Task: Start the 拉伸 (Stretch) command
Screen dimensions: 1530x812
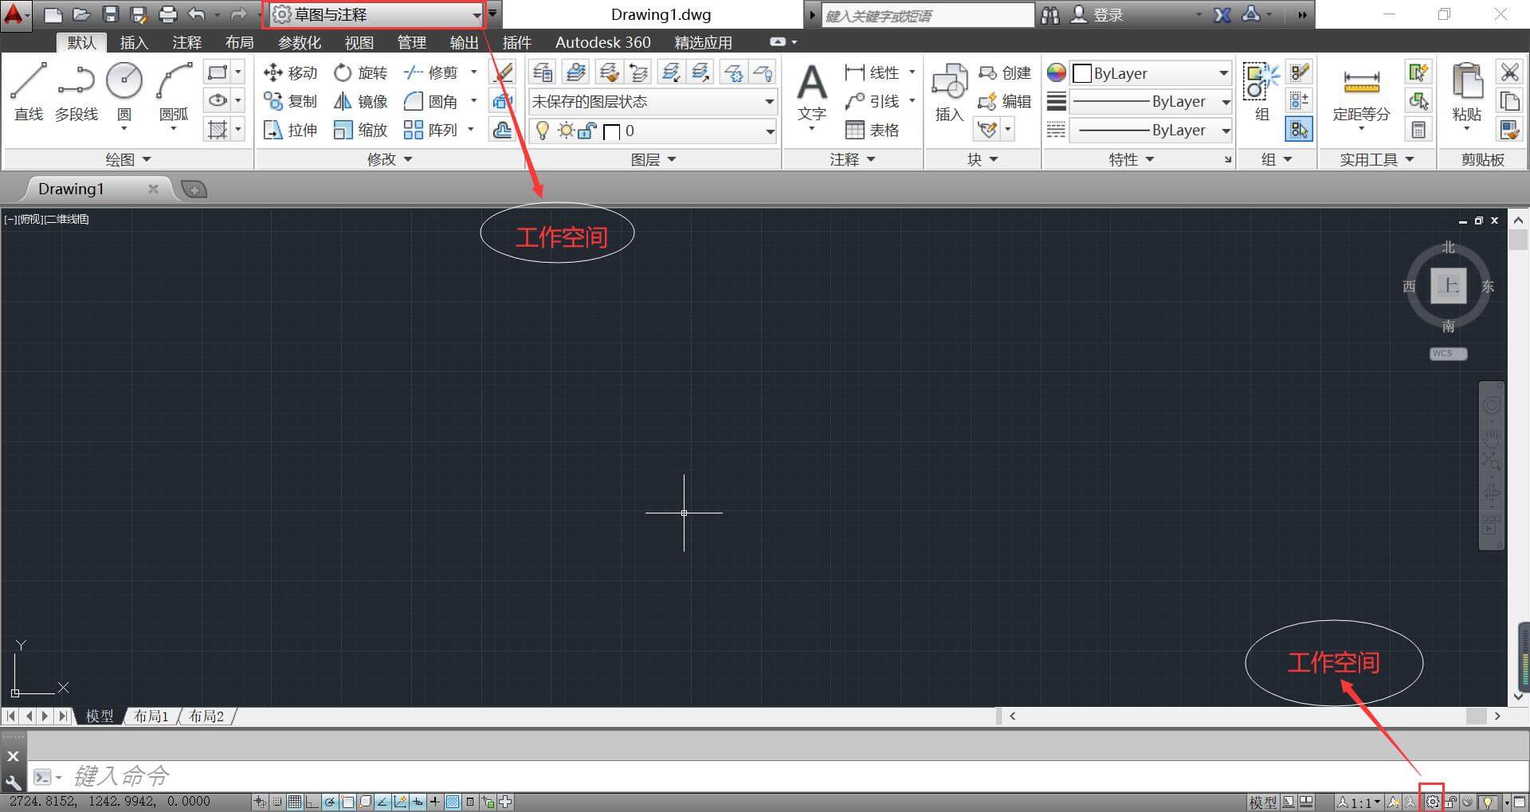Action: [291, 130]
